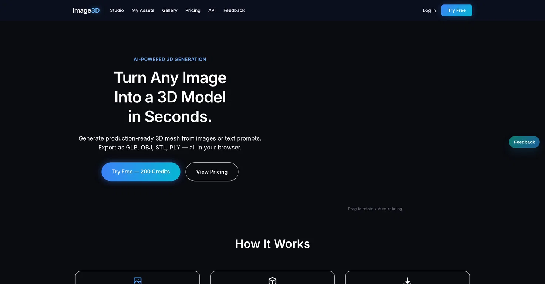Viewport: 545px width, 284px height.
Task: Click the 'Turn Any Image' headline
Action: click(x=170, y=78)
